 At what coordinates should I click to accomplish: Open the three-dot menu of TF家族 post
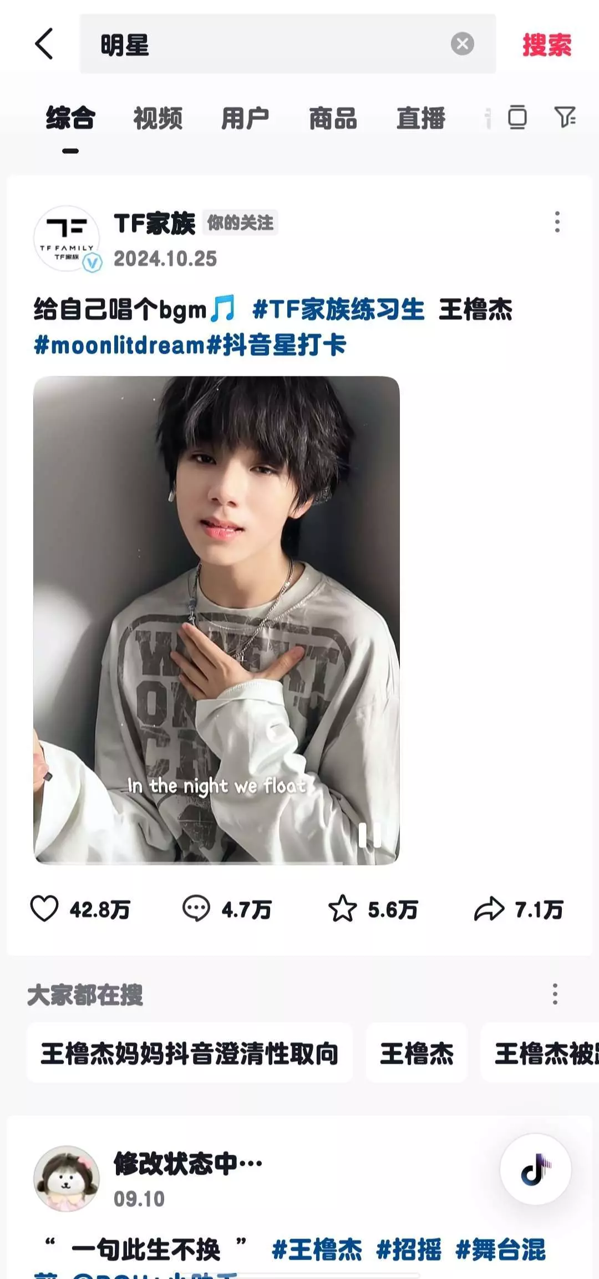(557, 222)
